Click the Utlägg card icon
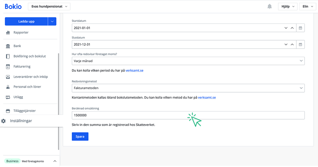The height and width of the screenshot is (167, 318). [x=8, y=97]
